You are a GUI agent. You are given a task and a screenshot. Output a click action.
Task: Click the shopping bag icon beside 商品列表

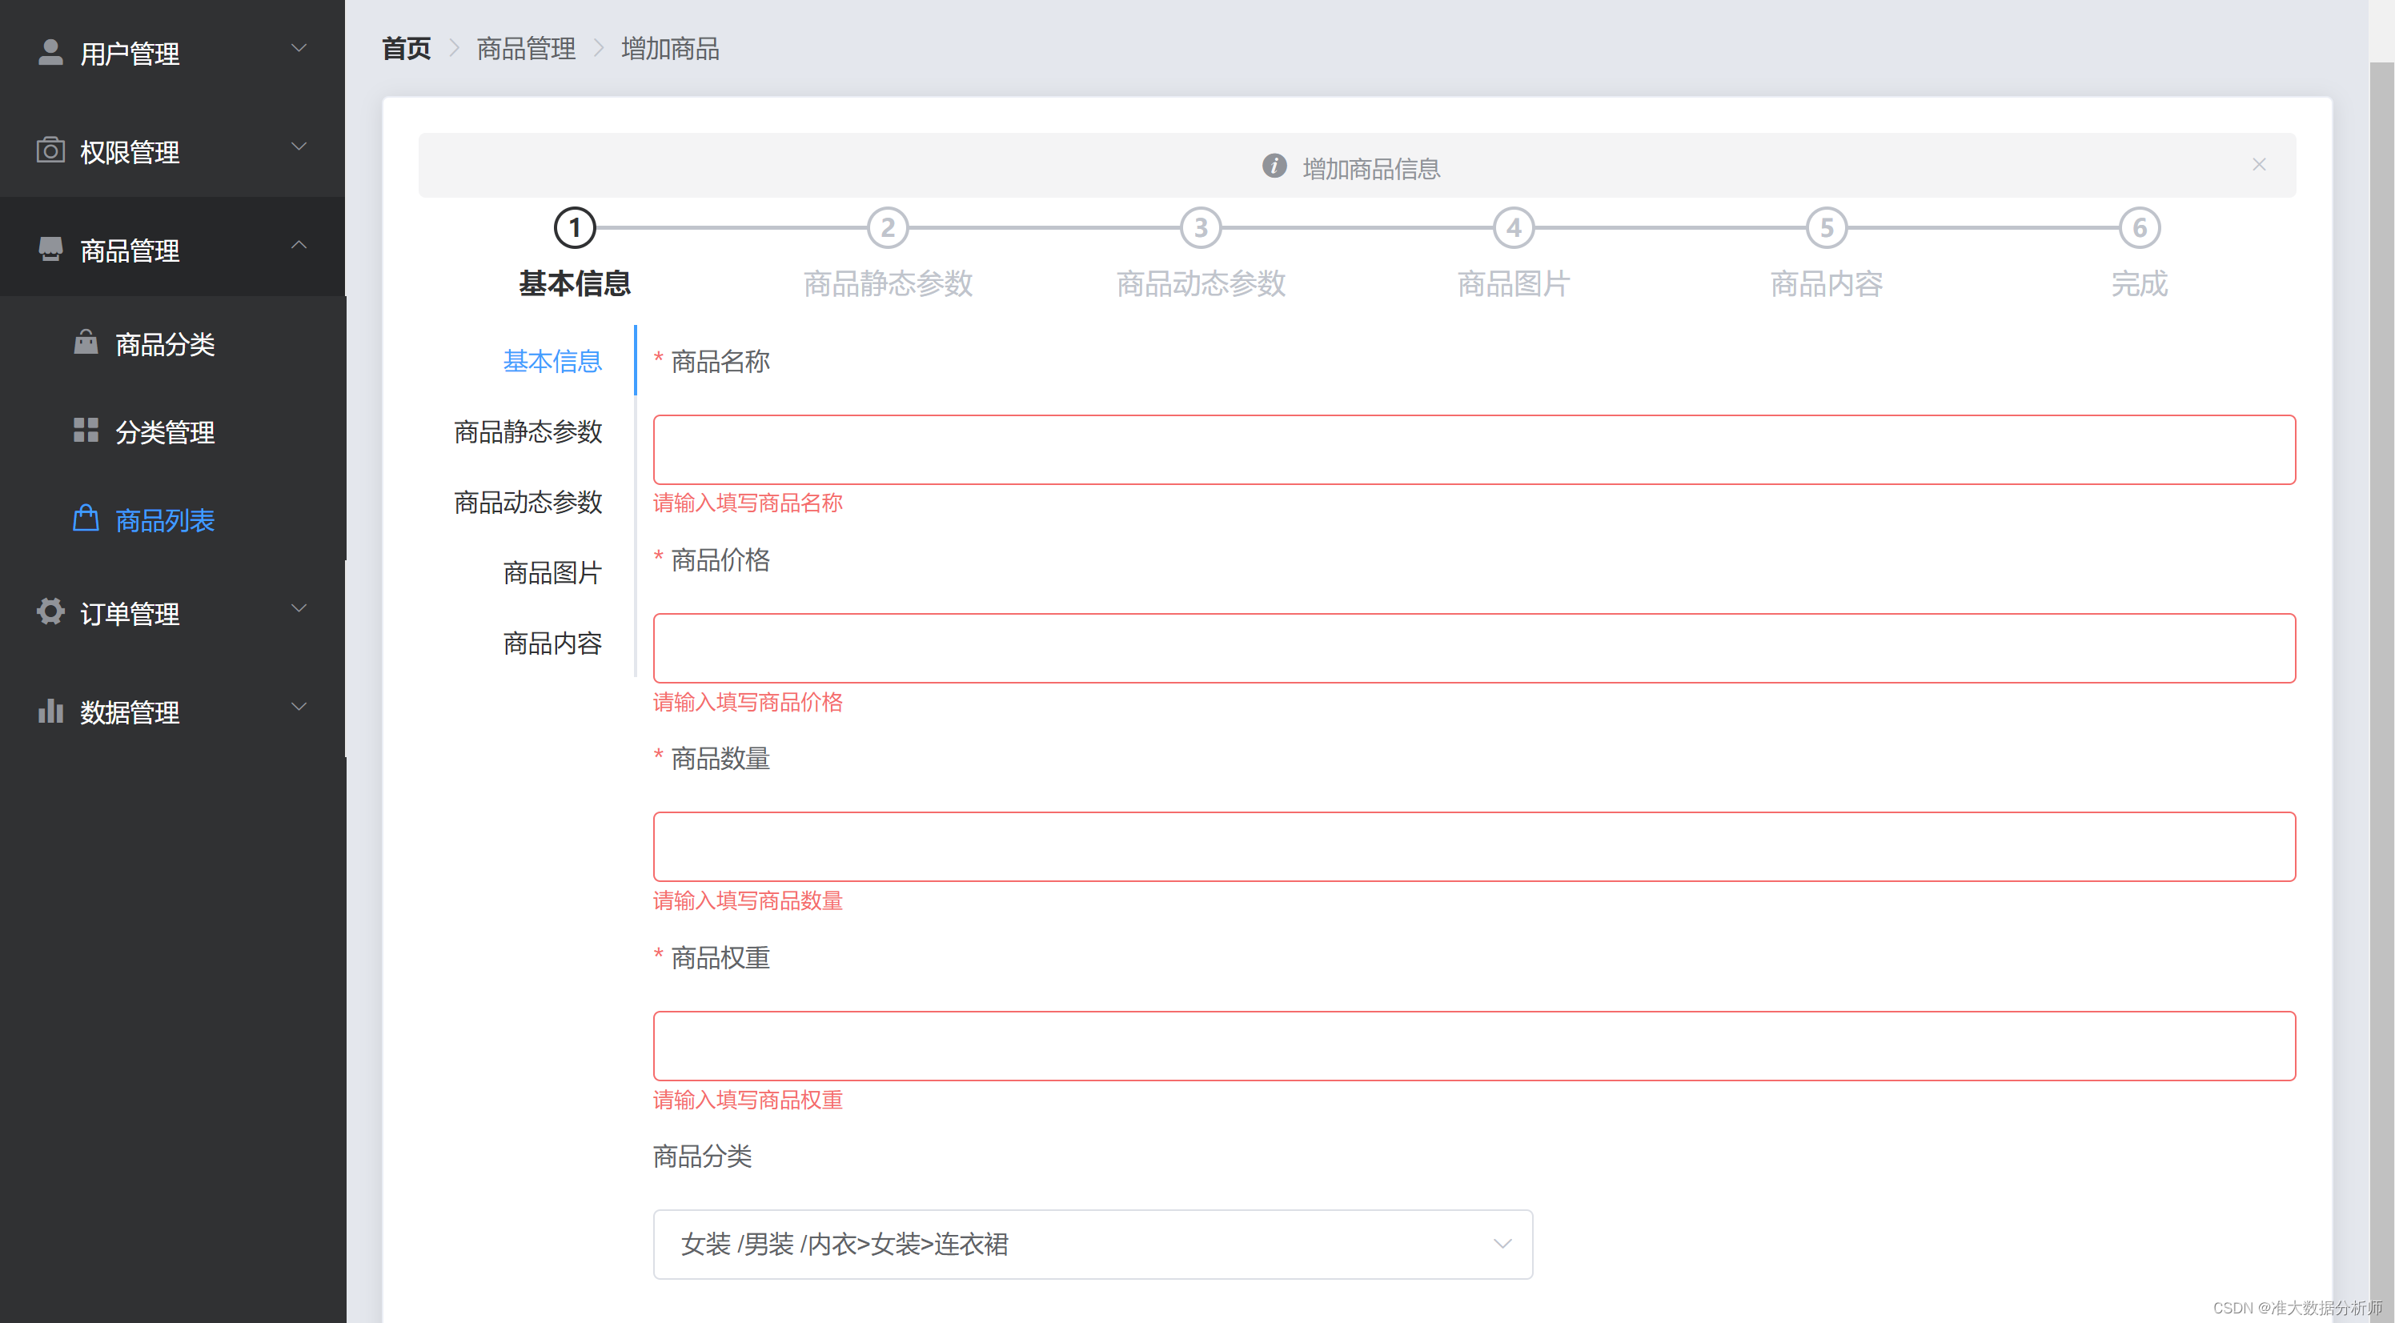(x=86, y=518)
